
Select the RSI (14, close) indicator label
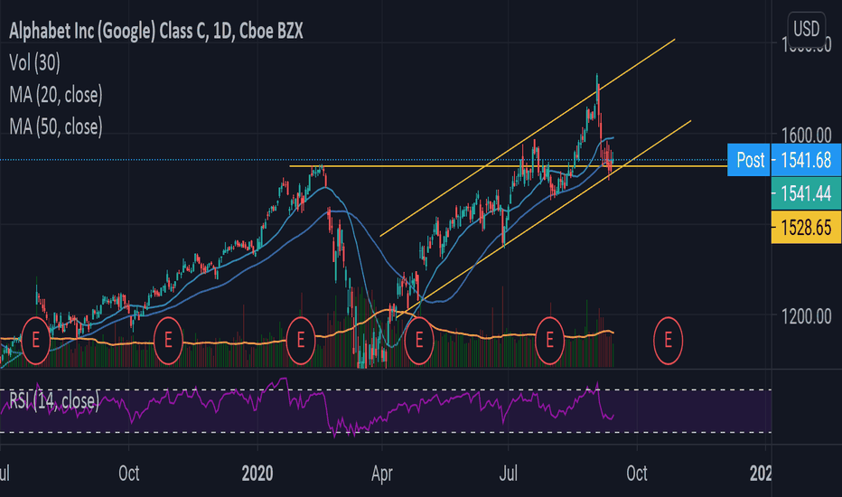[x=54, y=401]
